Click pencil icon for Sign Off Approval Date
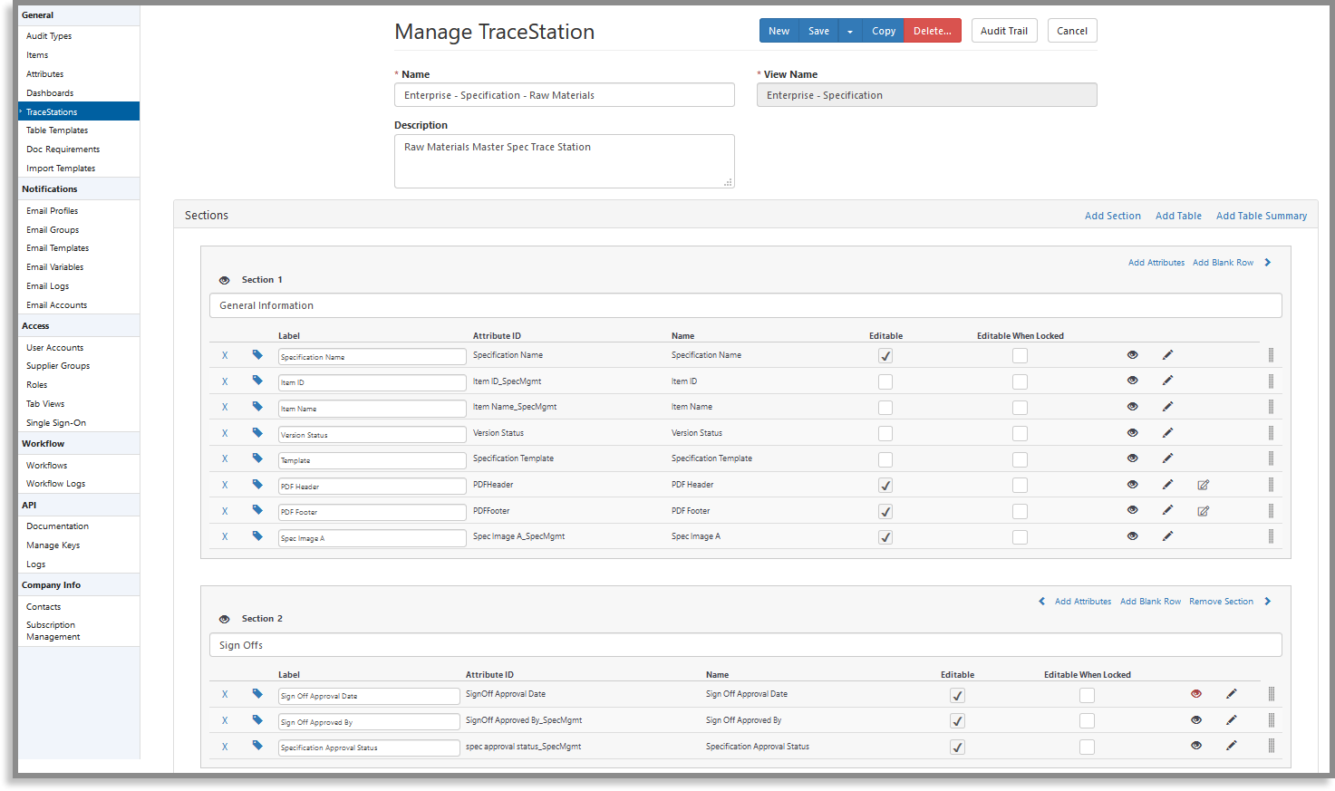 pos(1231,694)
